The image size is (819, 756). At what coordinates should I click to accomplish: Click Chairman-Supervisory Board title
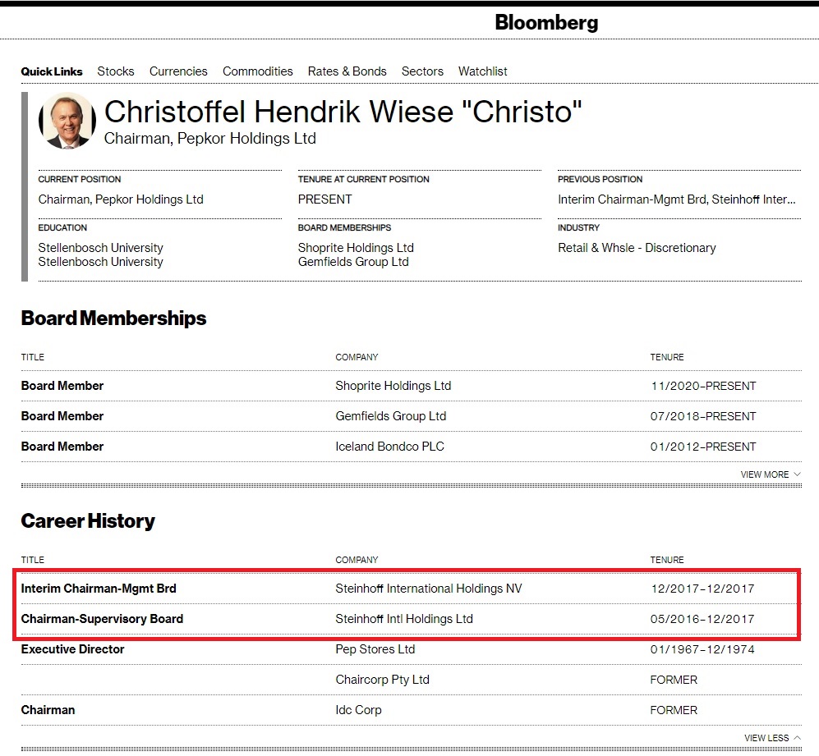[x=102, y=619]
